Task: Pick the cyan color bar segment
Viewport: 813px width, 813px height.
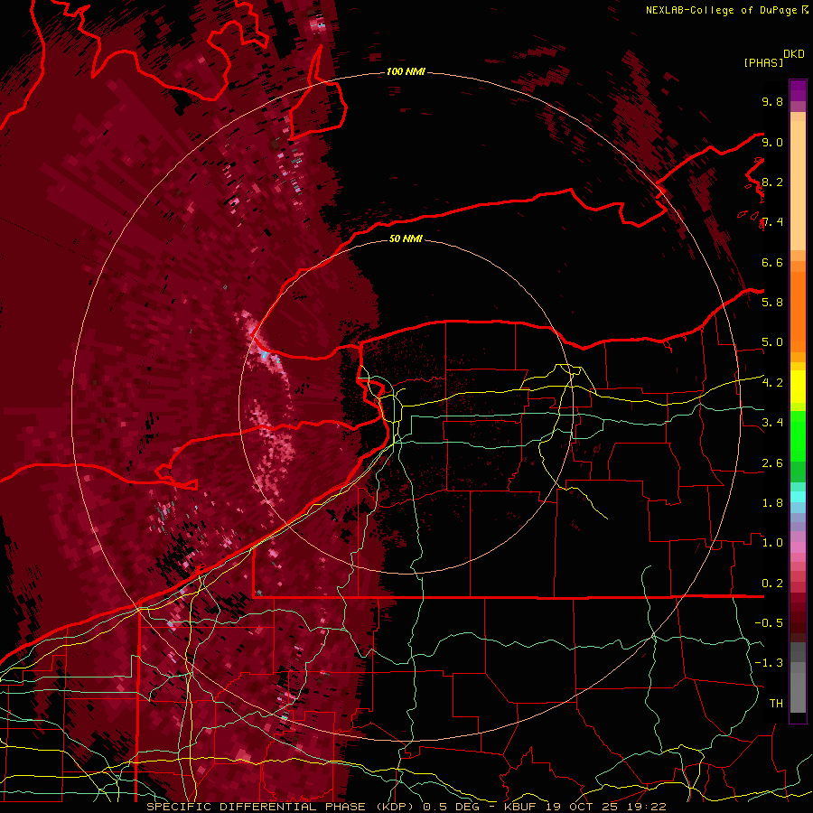Action: pos(798,497)
